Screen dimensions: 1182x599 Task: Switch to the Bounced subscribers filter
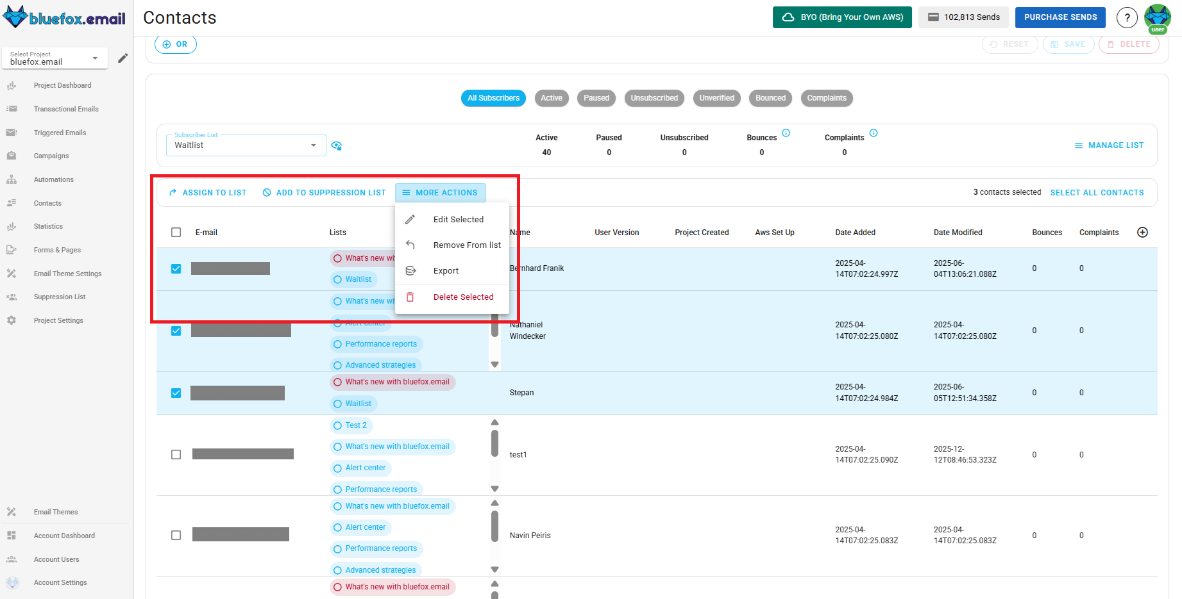[x=770, y=98]
